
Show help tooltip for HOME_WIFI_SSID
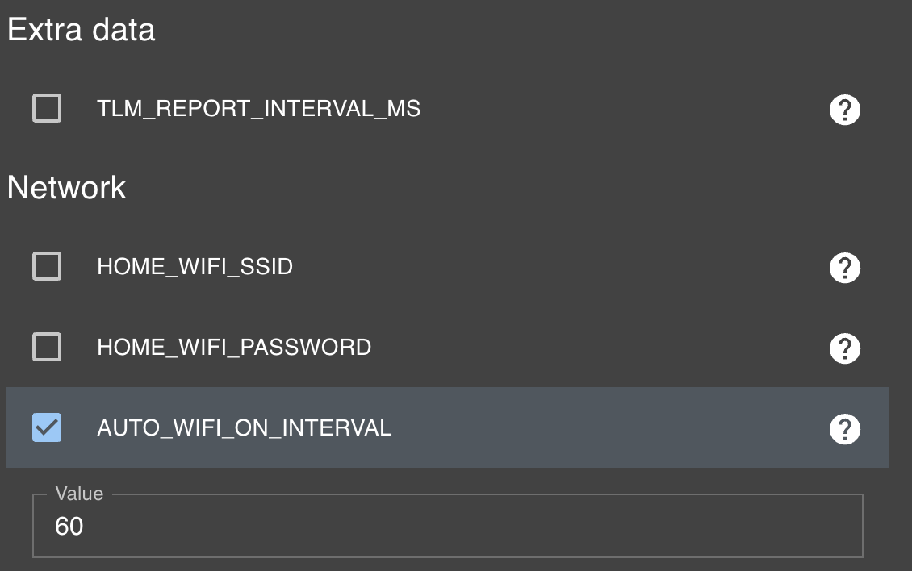click(x=844, y=268)
